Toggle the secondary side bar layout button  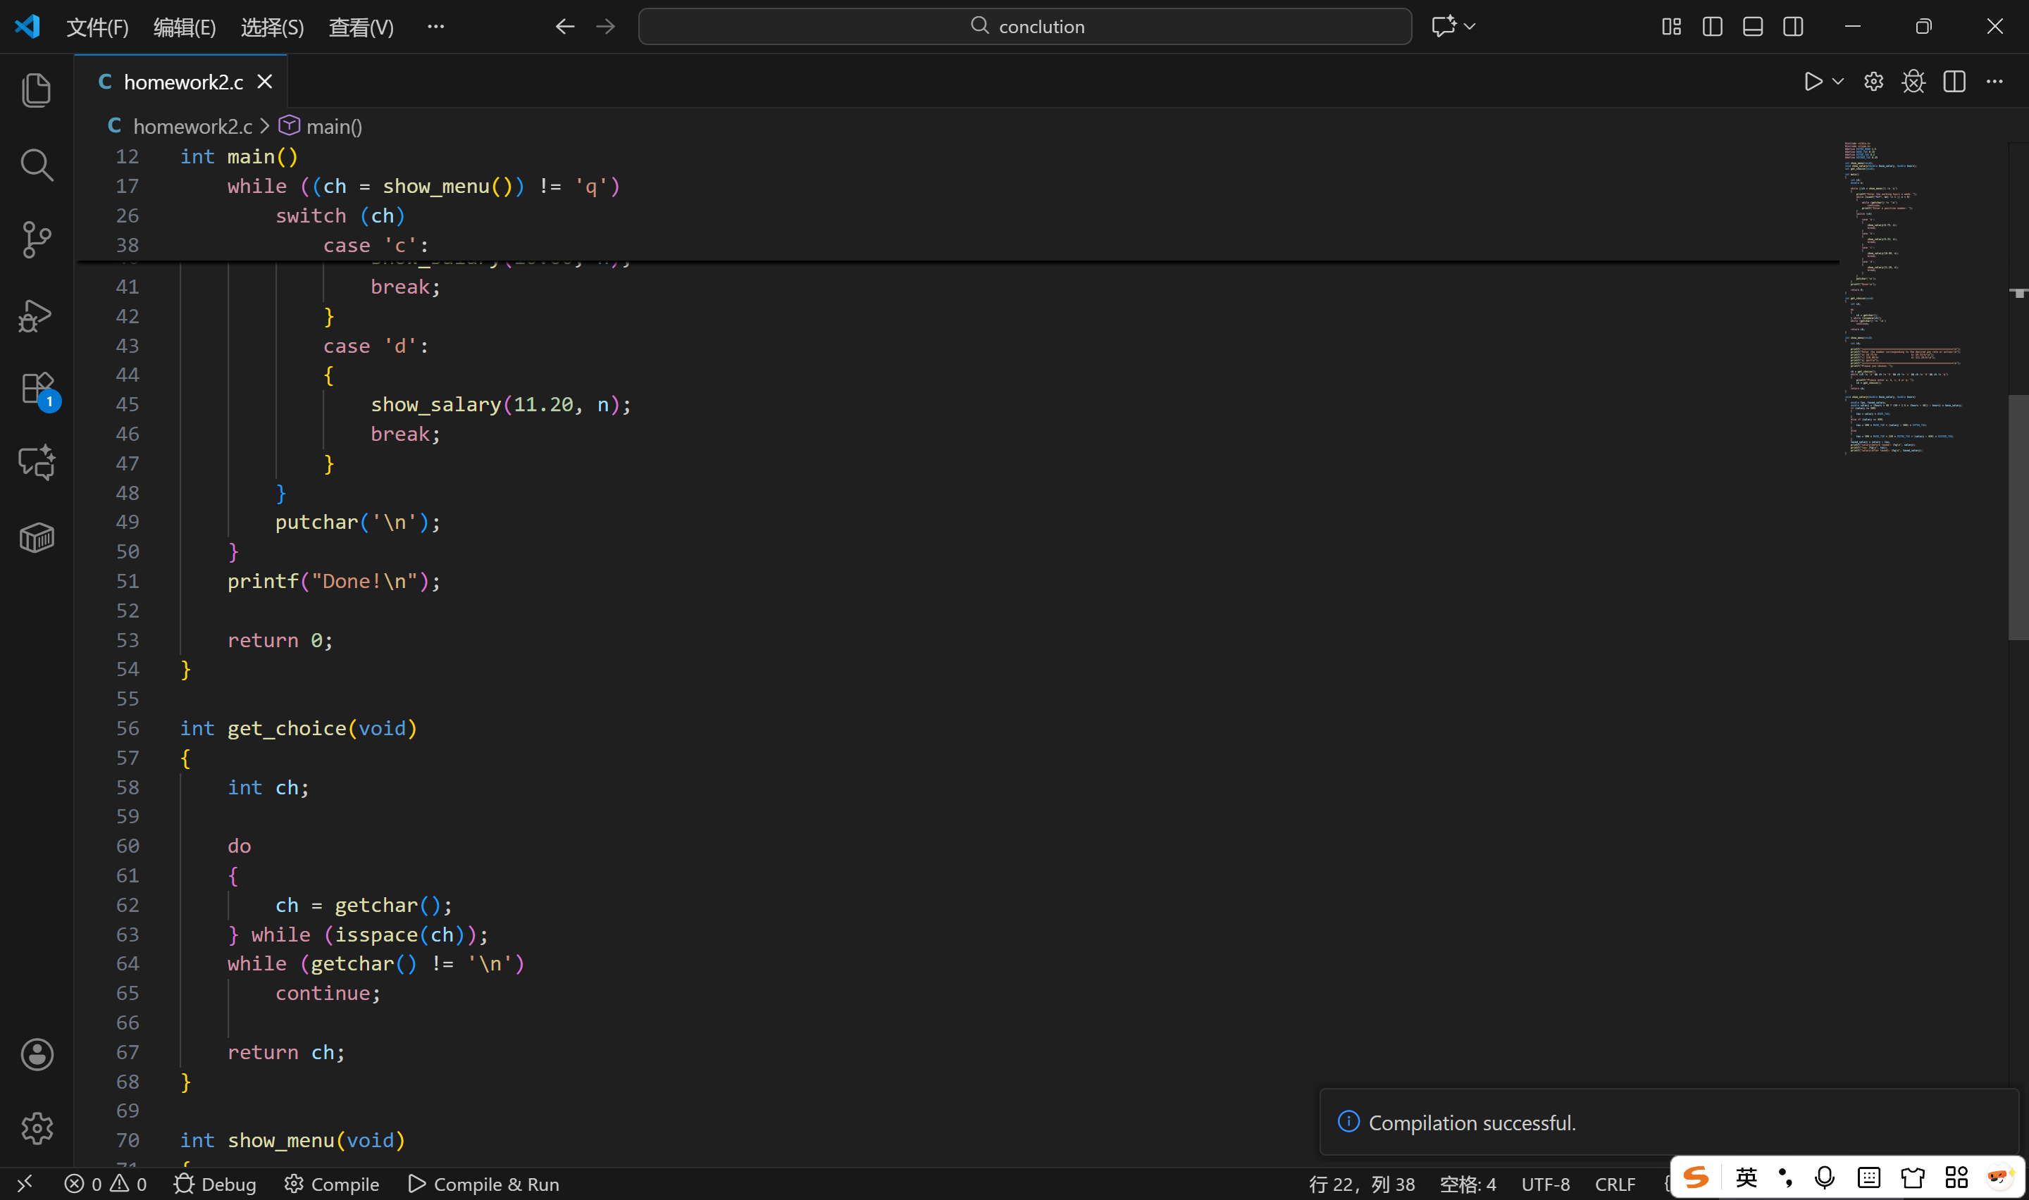[1793, 27]
